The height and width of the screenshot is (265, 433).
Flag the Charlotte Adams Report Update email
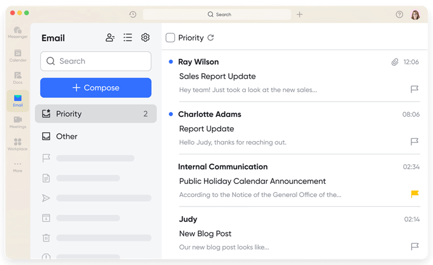414,142
